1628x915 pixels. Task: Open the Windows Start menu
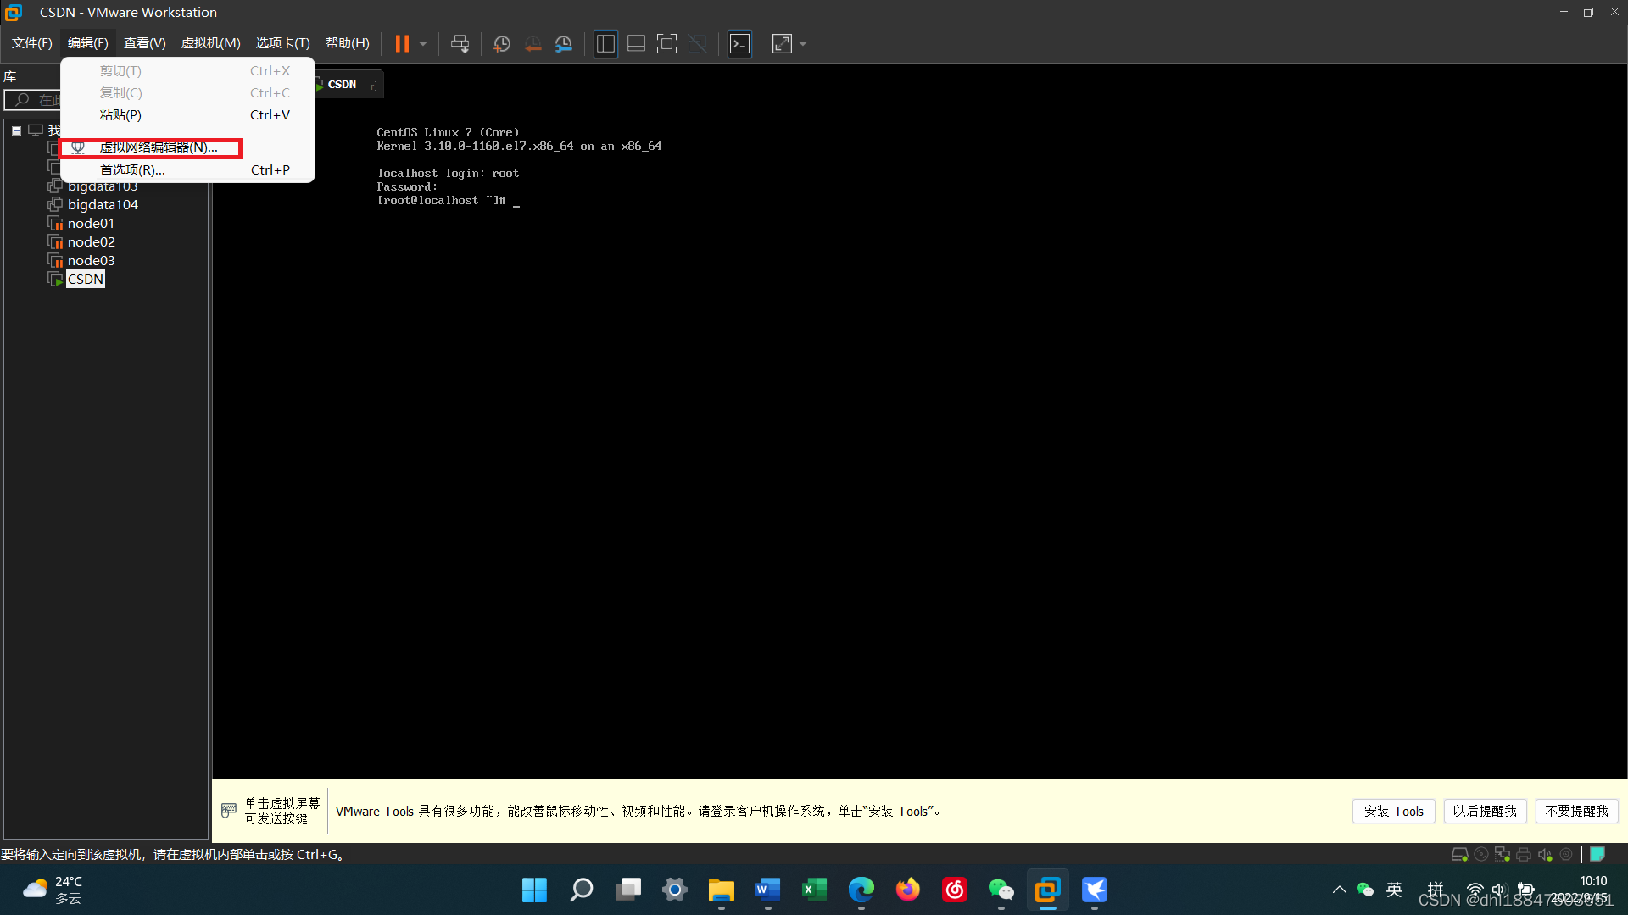(x=534, y=890)
